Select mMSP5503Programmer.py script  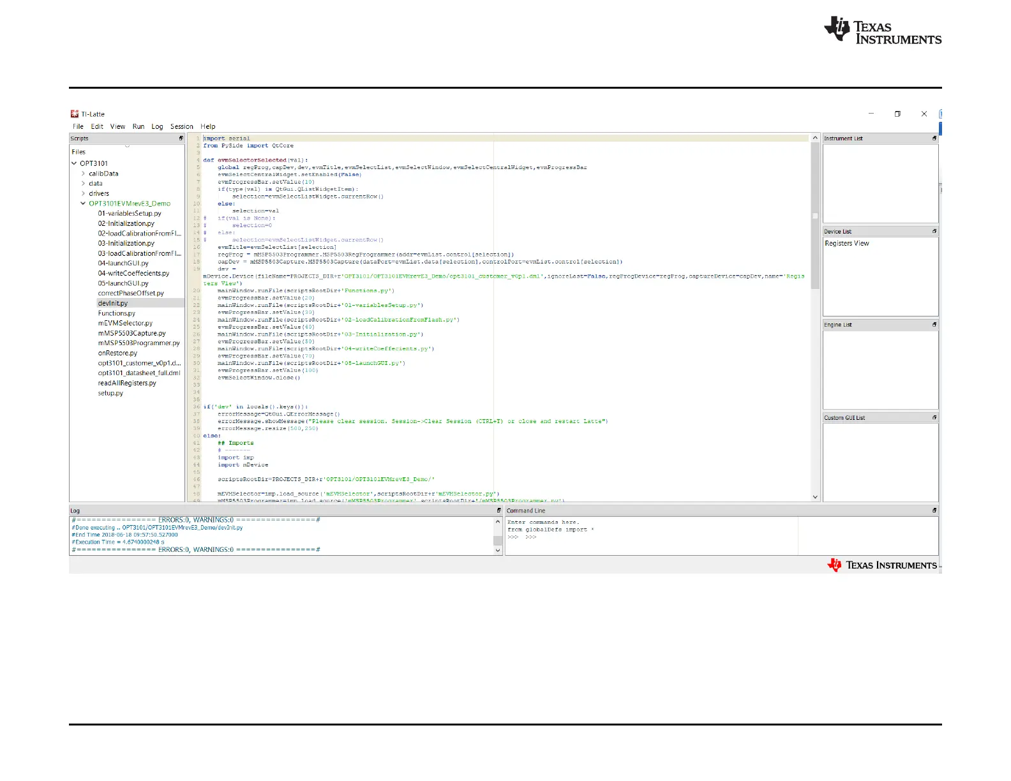coord(139,343)
